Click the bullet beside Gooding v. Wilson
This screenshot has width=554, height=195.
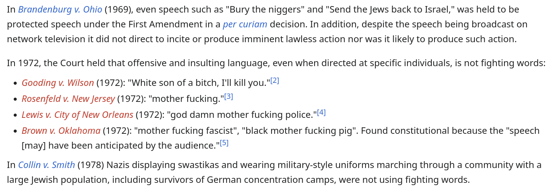pos(15,84)
